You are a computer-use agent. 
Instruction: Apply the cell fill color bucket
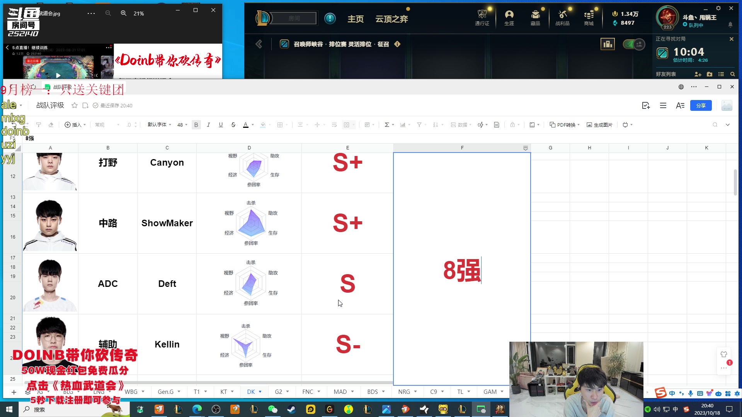(x=263, y=125)
